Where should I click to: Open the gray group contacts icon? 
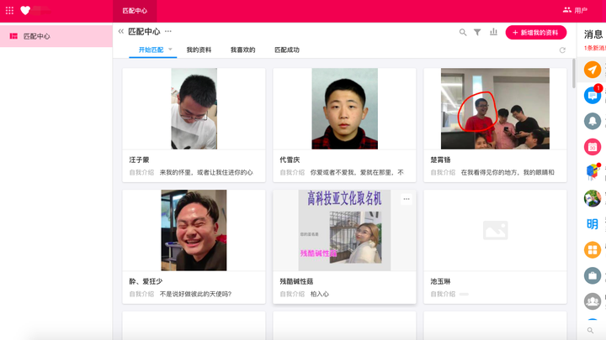(592, 301)
